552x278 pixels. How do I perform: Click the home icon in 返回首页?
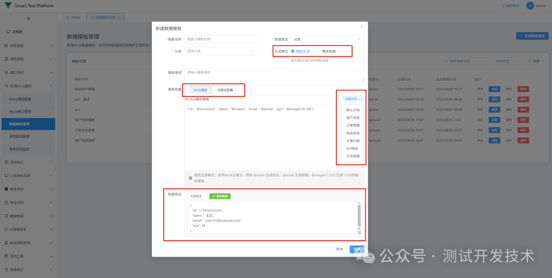(x=504, y=6)
